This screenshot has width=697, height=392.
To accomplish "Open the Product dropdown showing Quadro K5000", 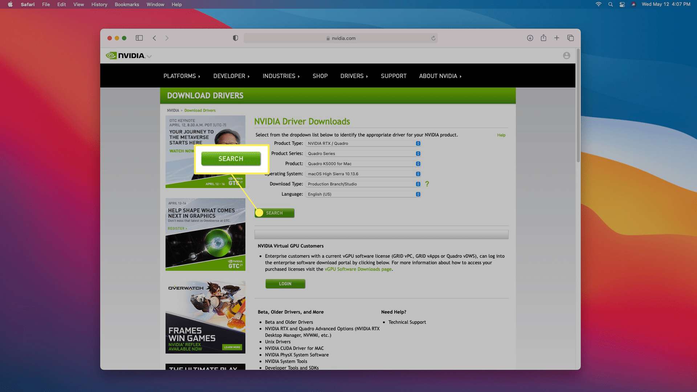I will [363, 164].
